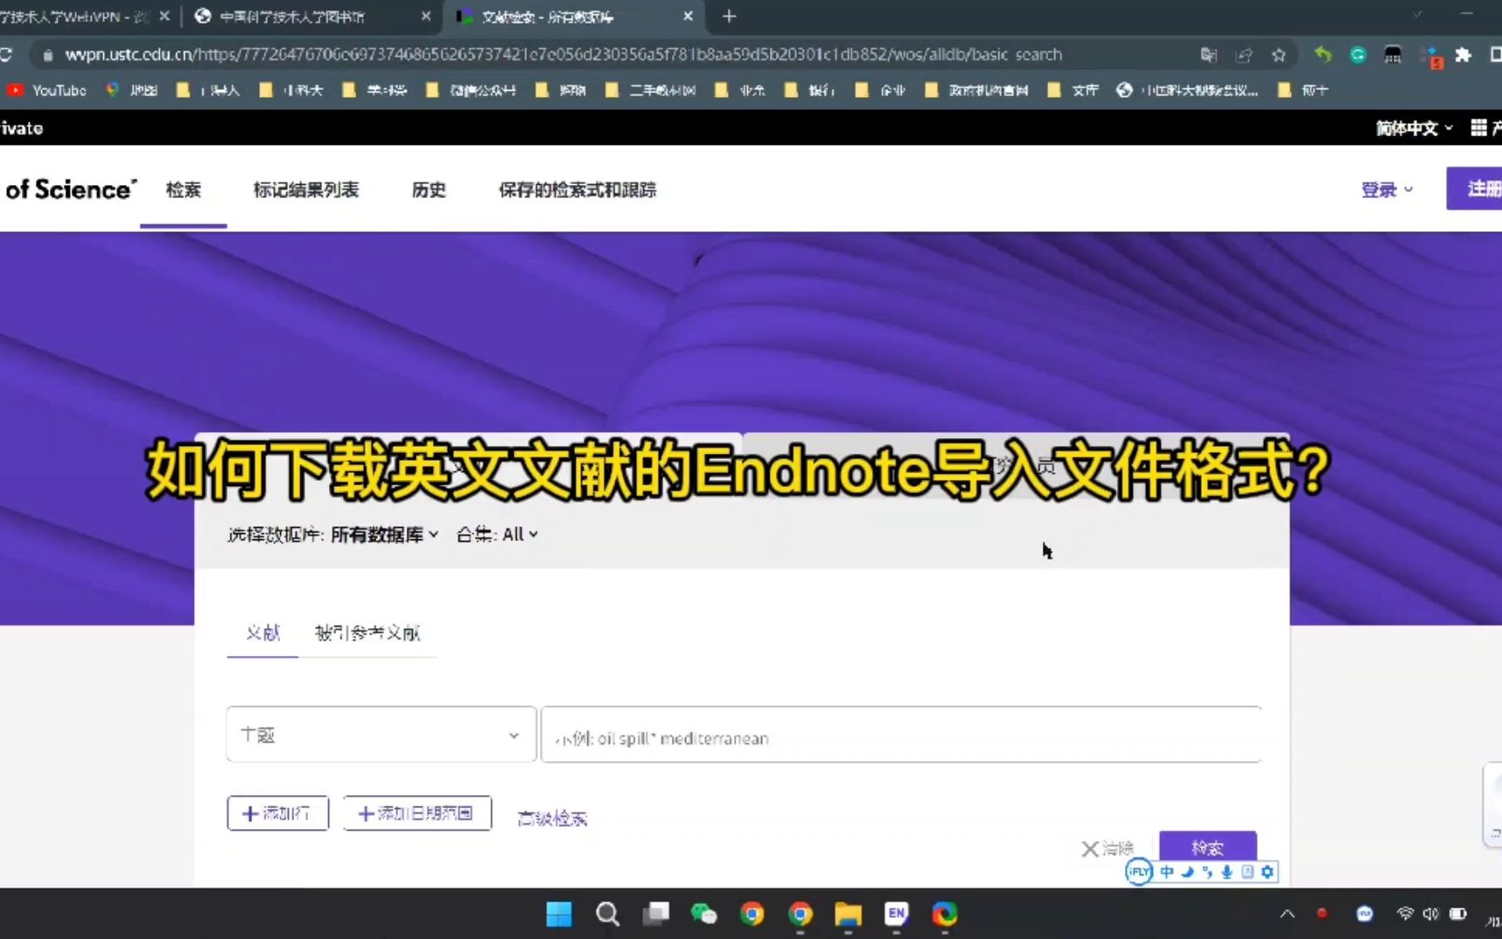Click the site lock icon in address bar

[x=48, y=55]
